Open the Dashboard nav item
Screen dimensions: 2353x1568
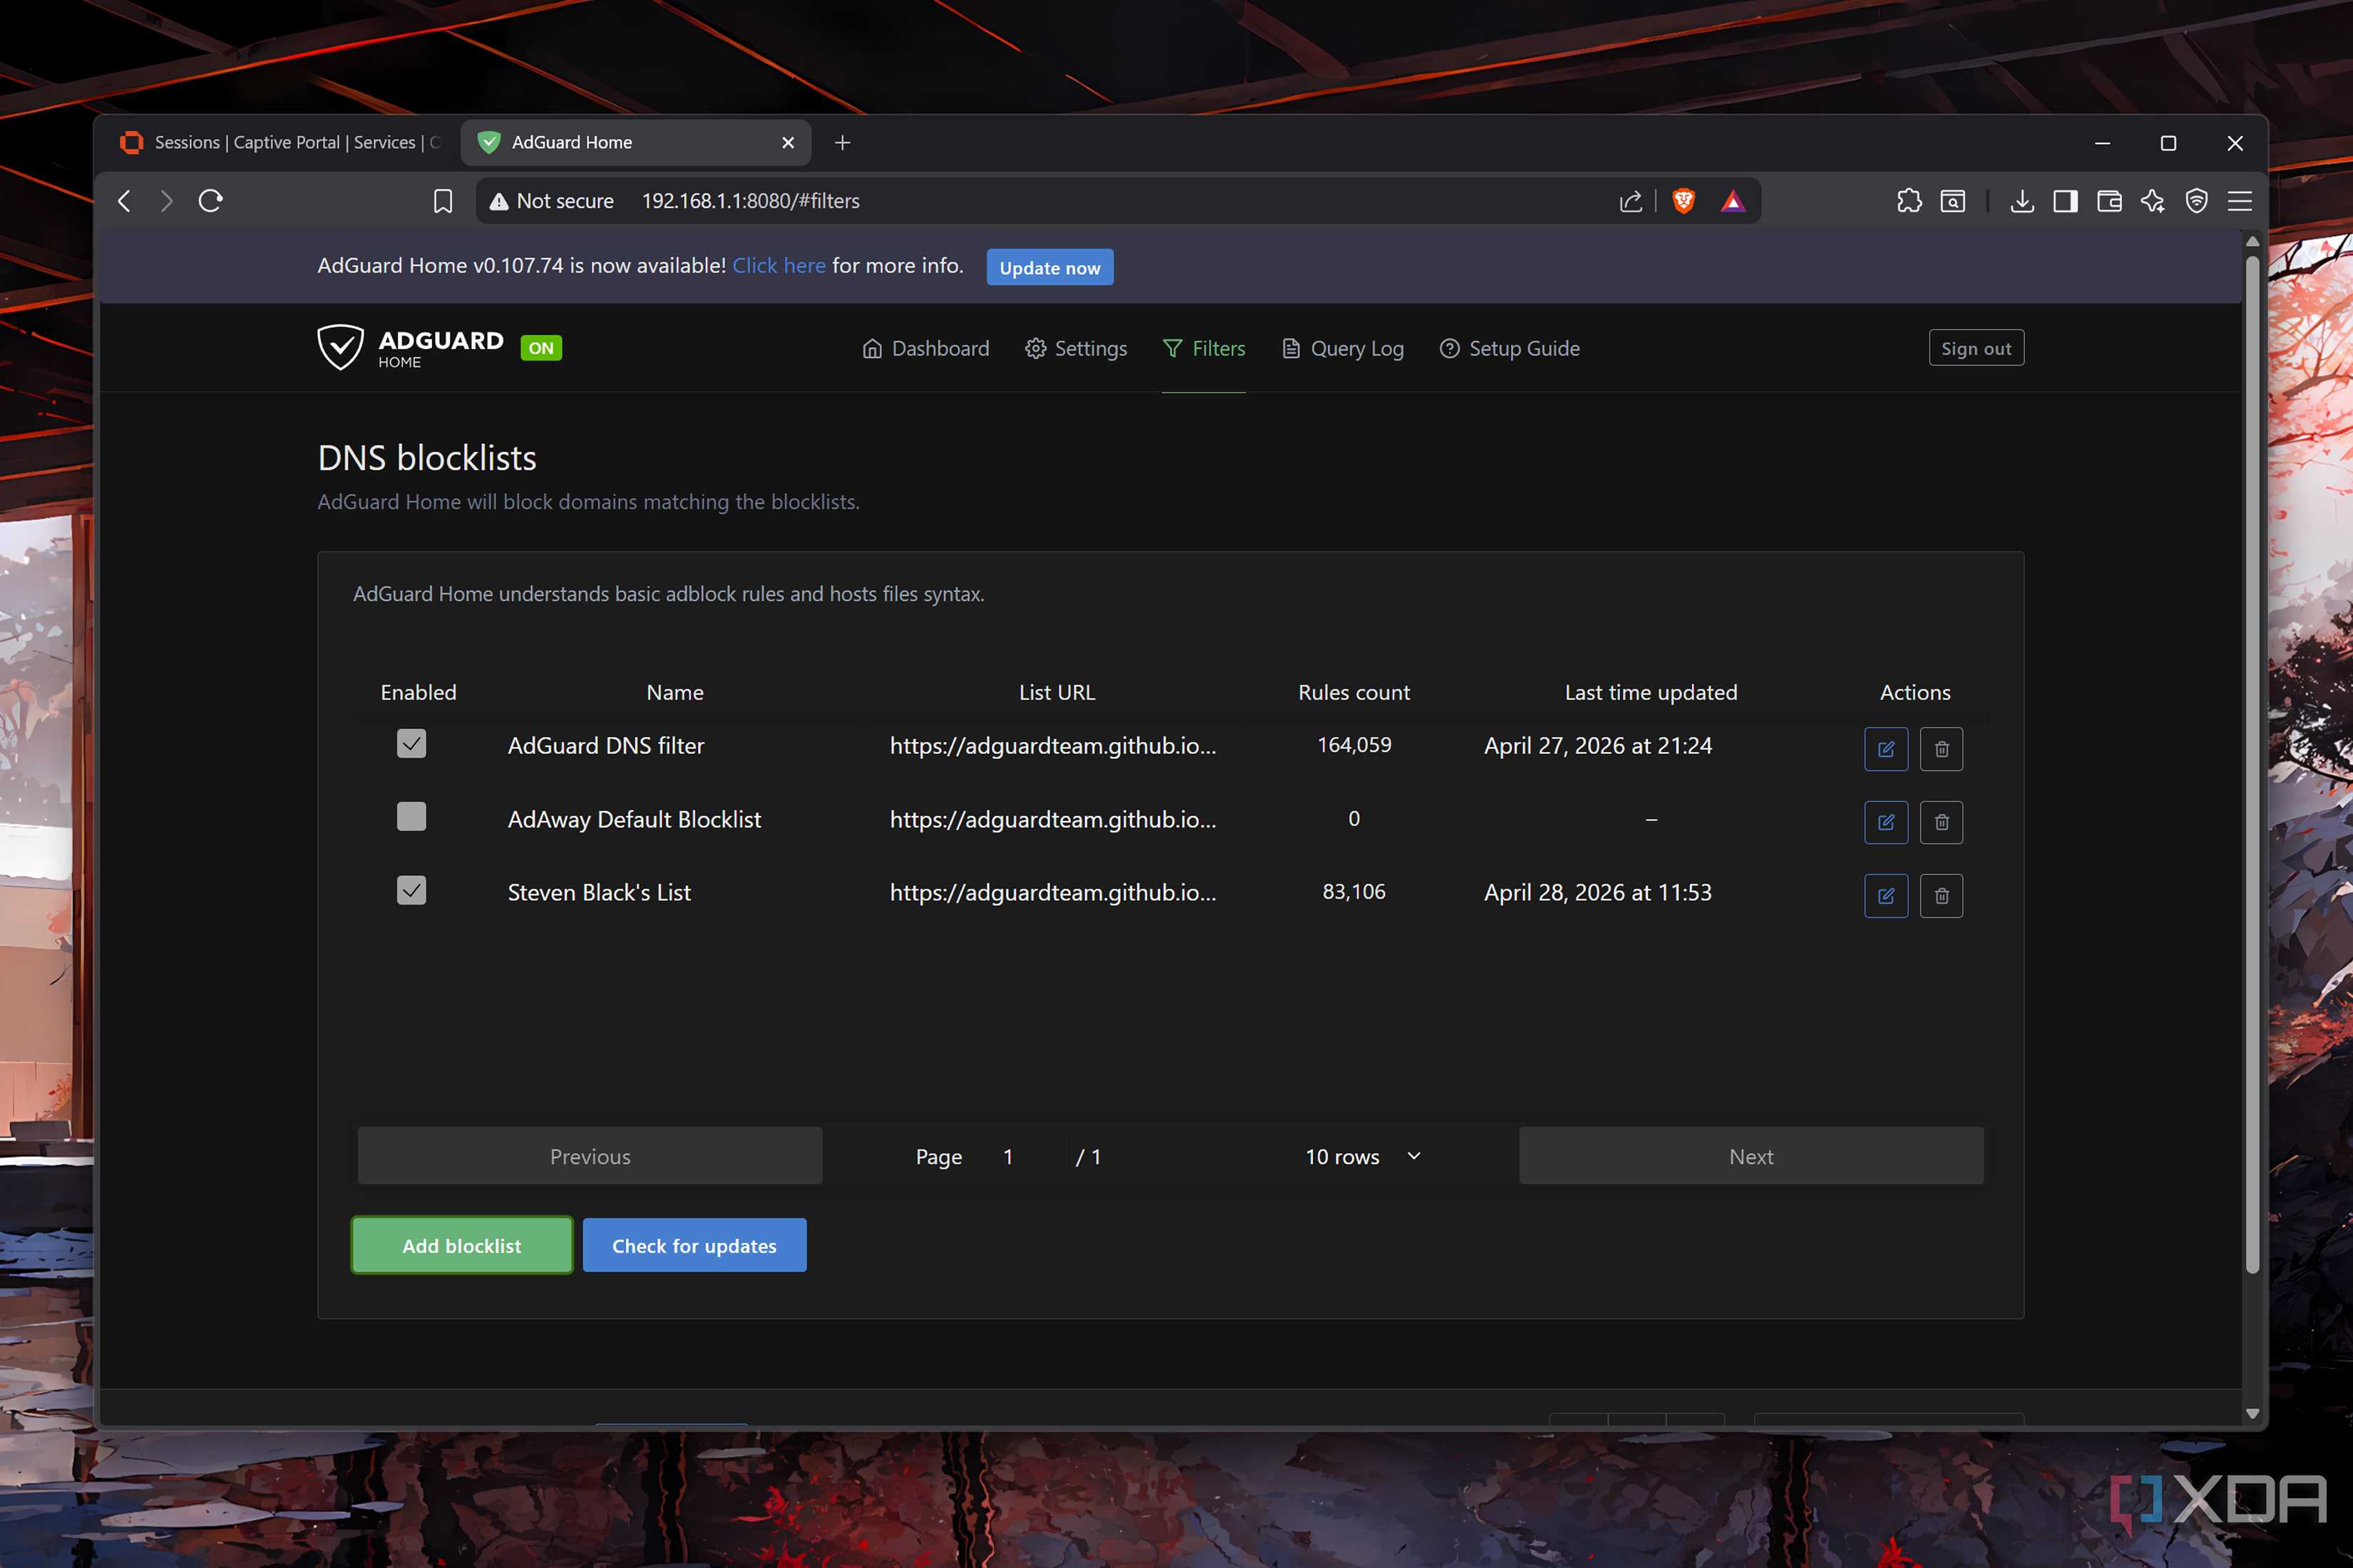click(x=926, y=348)
